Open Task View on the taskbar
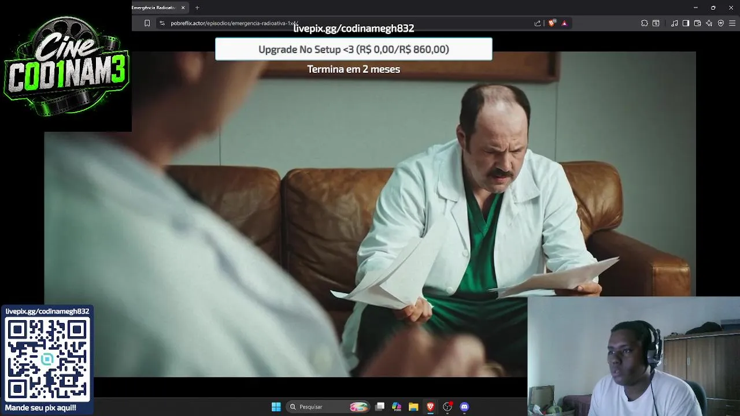This screenshot has height=416, width=740. click(x=380, y=407)
